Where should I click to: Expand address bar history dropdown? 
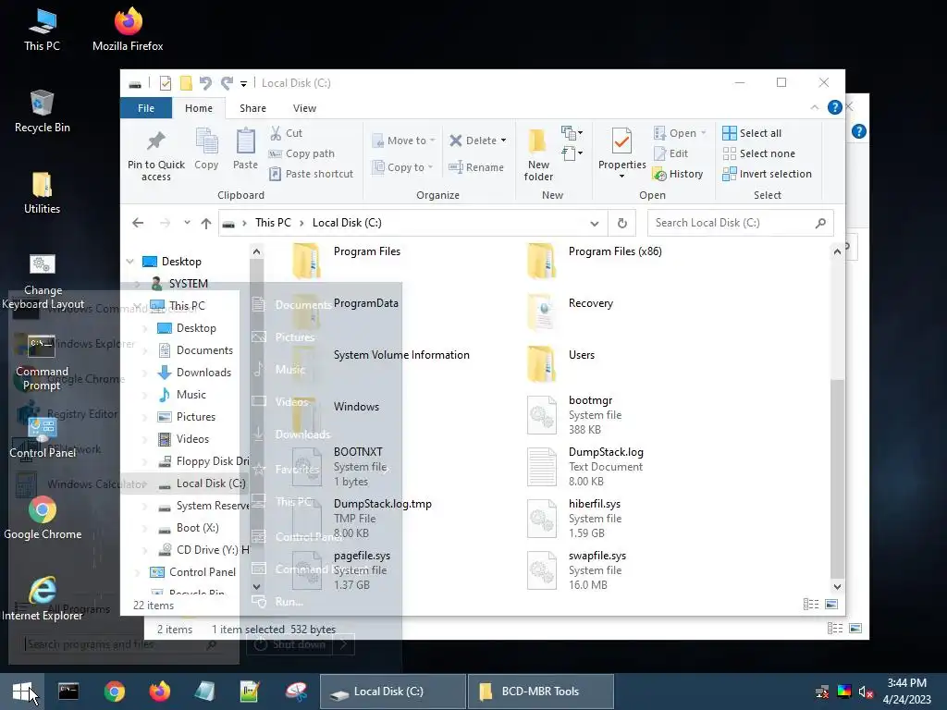[x=595, y=224]
